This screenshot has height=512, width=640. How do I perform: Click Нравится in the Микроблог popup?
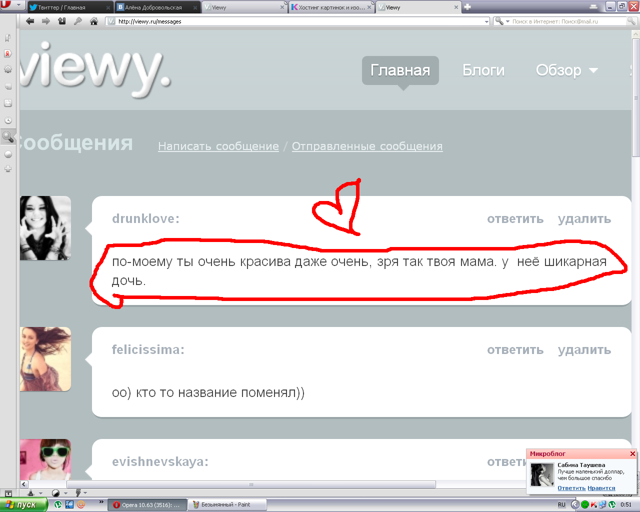click(x=601, y=488)
